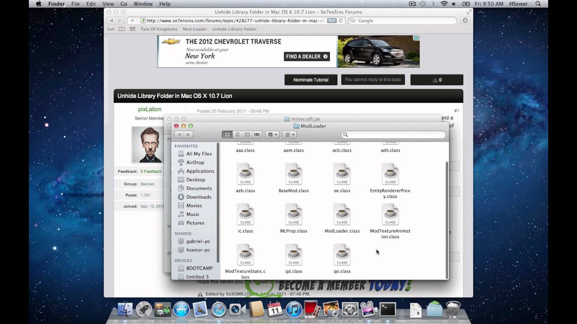This screenshot has width=577, height=324.
Task: Open Safari compass icon in Dock
Action: pyautogui.click(x=219, y=309)
